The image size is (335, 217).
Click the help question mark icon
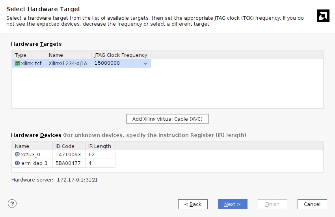click(x=12, y=204)
